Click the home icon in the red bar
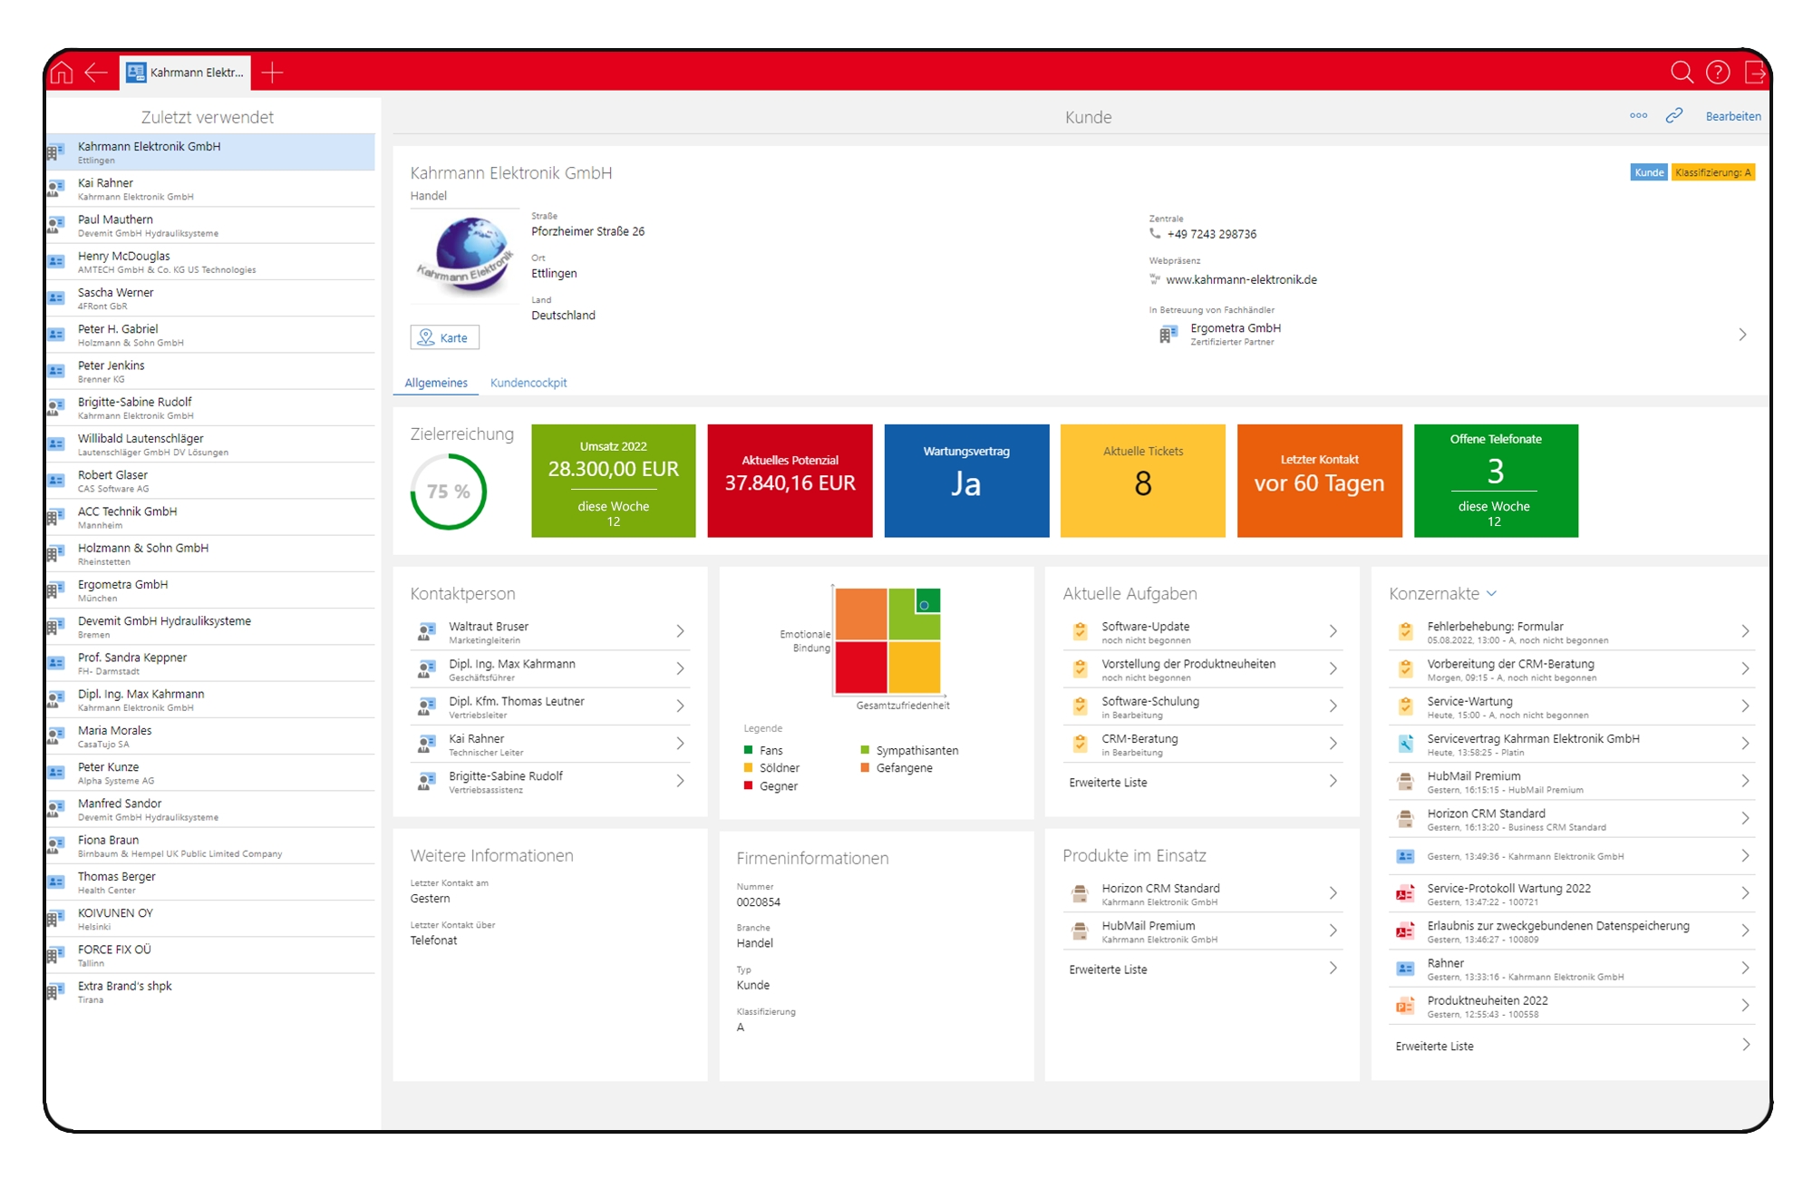 (62, 73)
